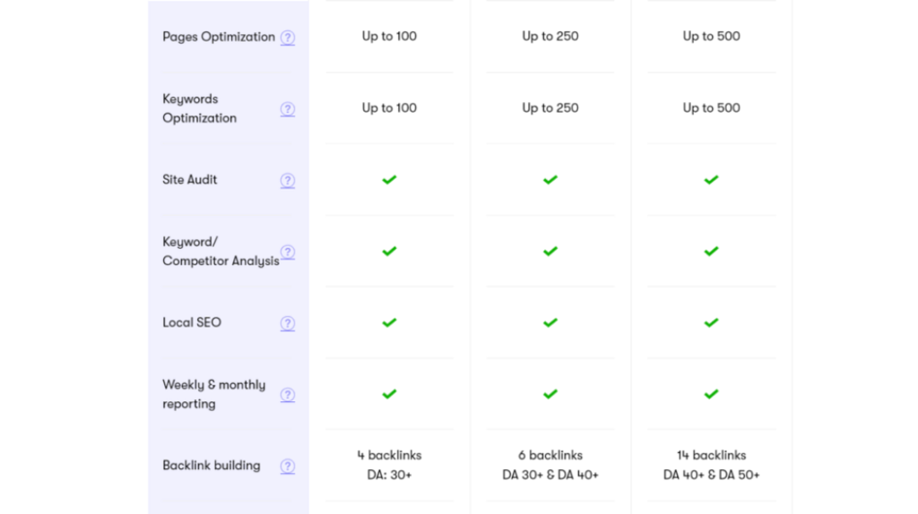Click Weekly reporting checkmark in the 14-backlinks plan column

[711, 394]
